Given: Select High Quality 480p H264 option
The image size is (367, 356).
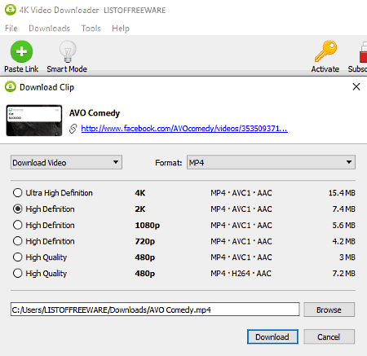Looking at the screenshot, I should pyautogui.click(x=18, y=273).
